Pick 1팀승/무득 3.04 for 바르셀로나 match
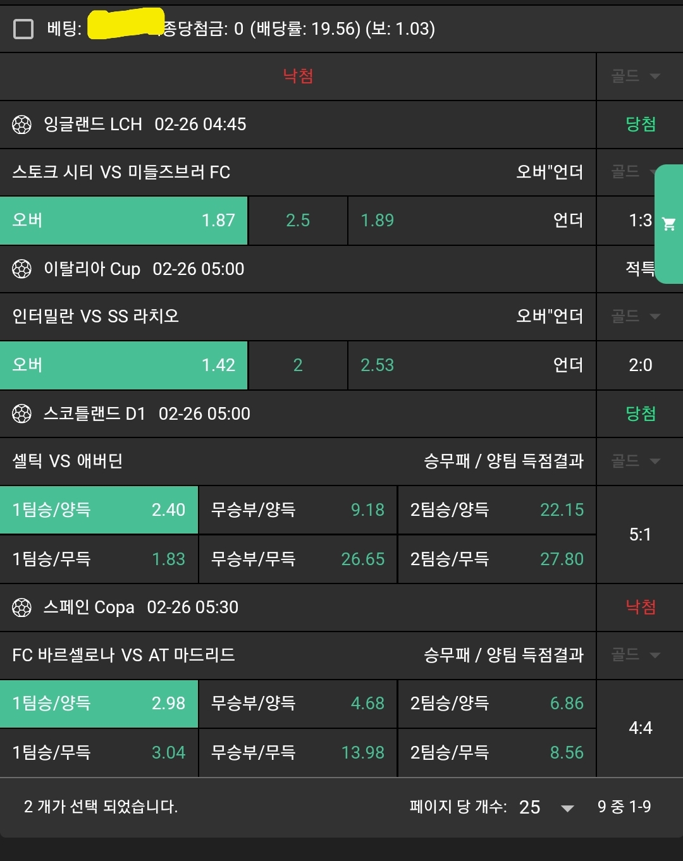 point(99,753)
